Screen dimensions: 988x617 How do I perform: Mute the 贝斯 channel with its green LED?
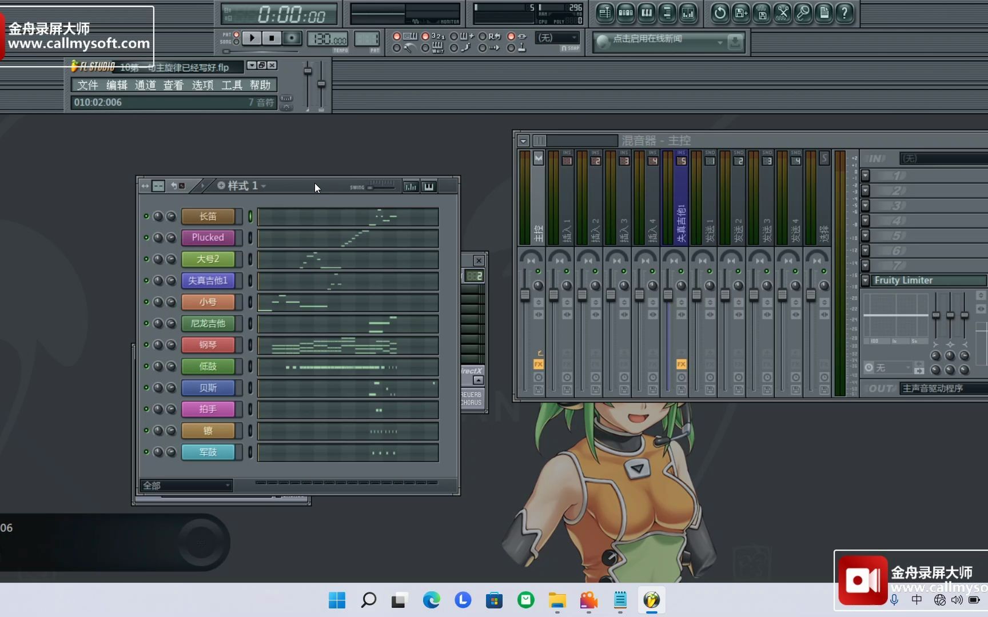(x=146, y=387)
